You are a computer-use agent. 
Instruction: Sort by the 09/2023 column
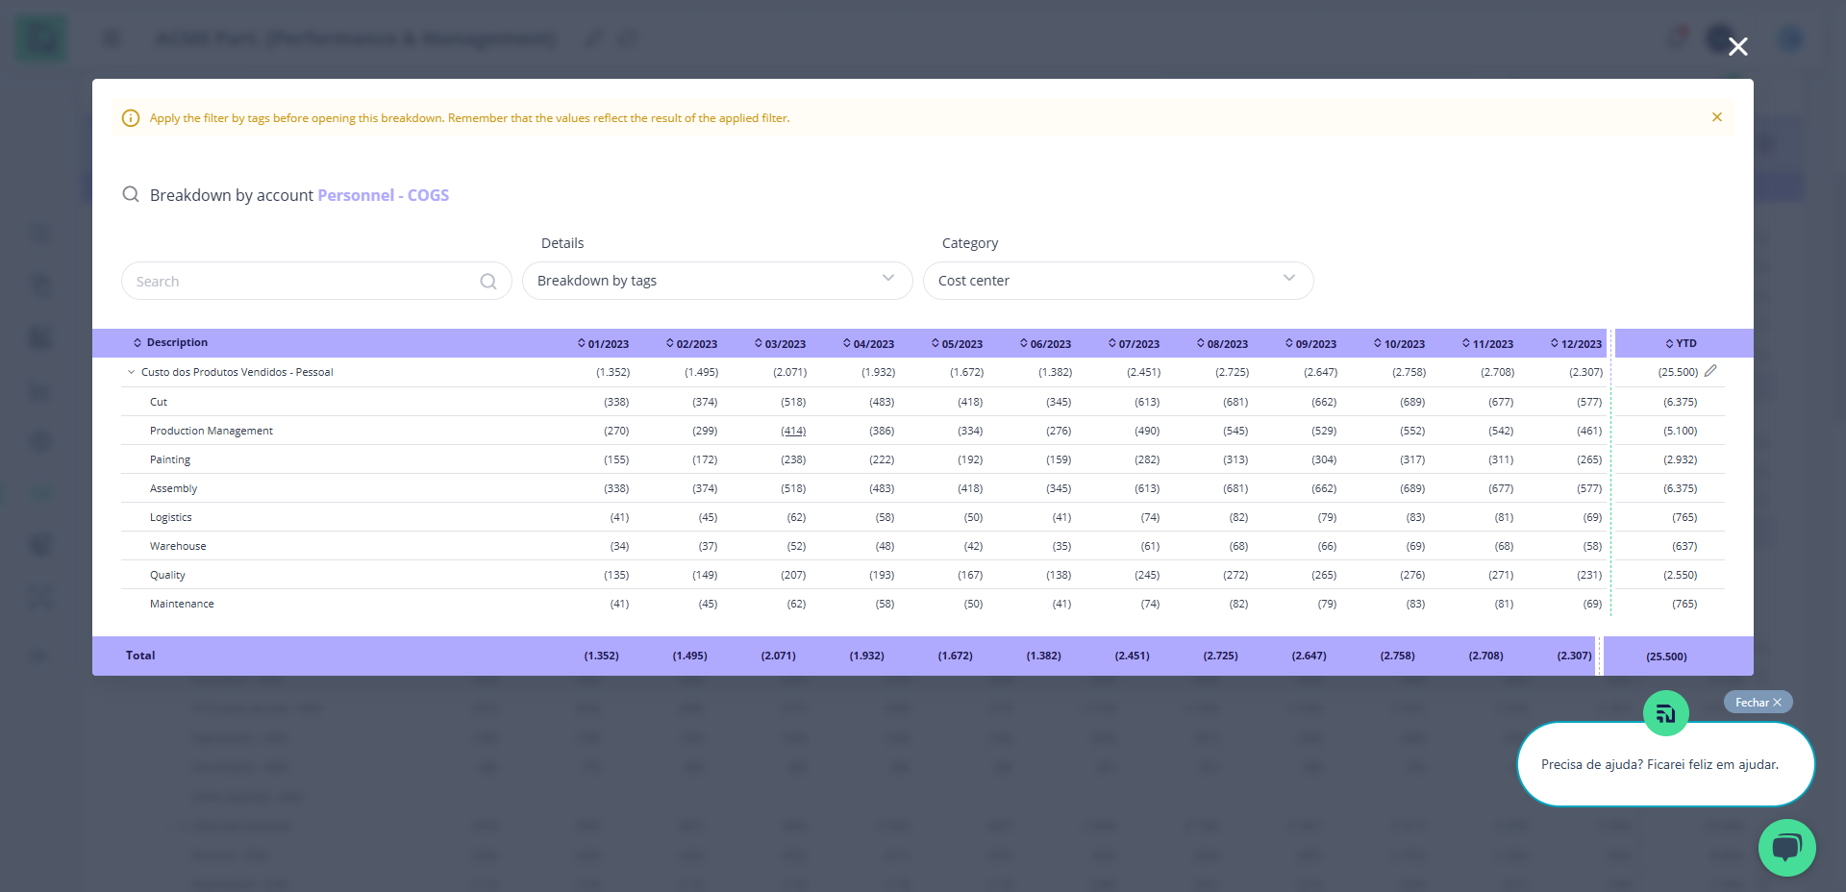click(x=1310, y=344)
